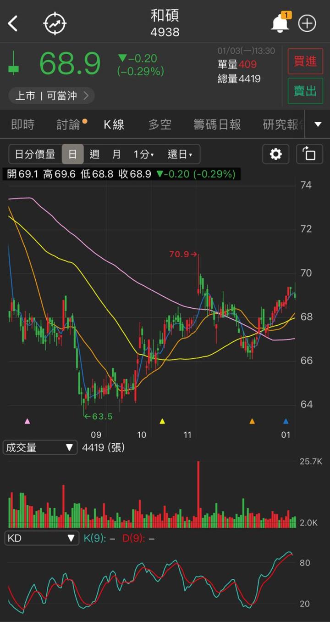Viewport: 330px width, 622px height.
Task: Tap the 買進 buy button
Action: (305, 61)
